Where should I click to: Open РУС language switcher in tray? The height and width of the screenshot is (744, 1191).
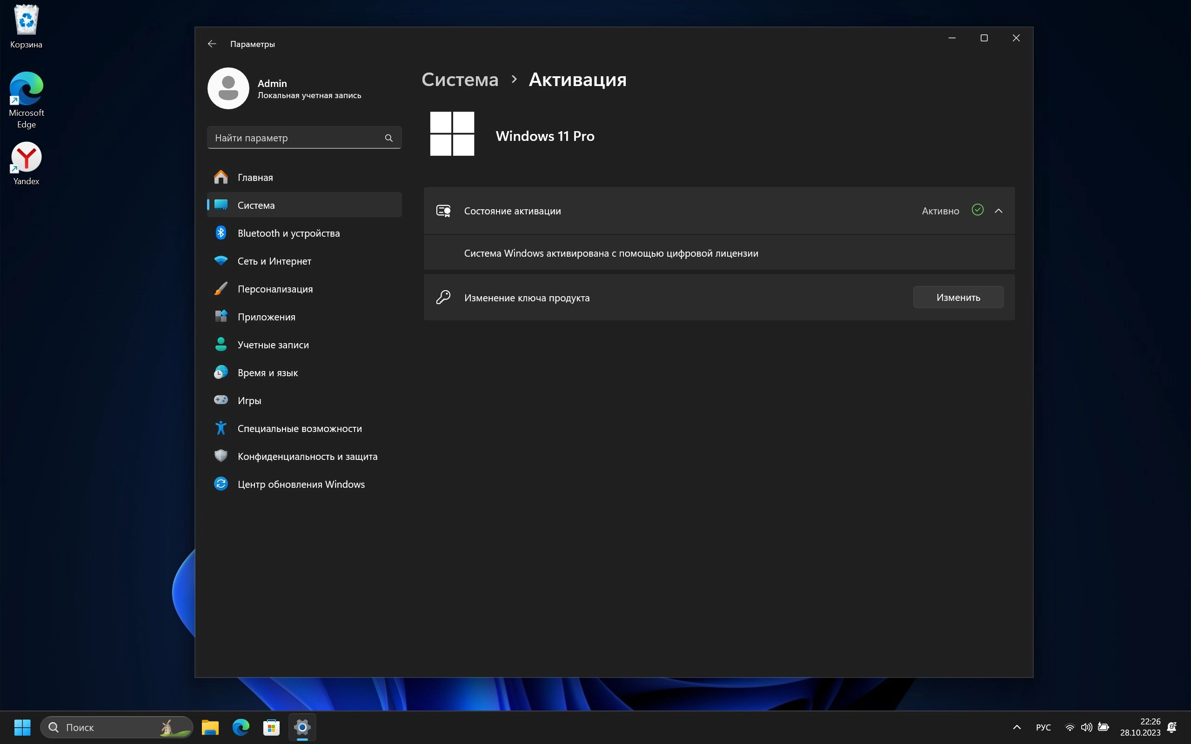coord(1043,727)
